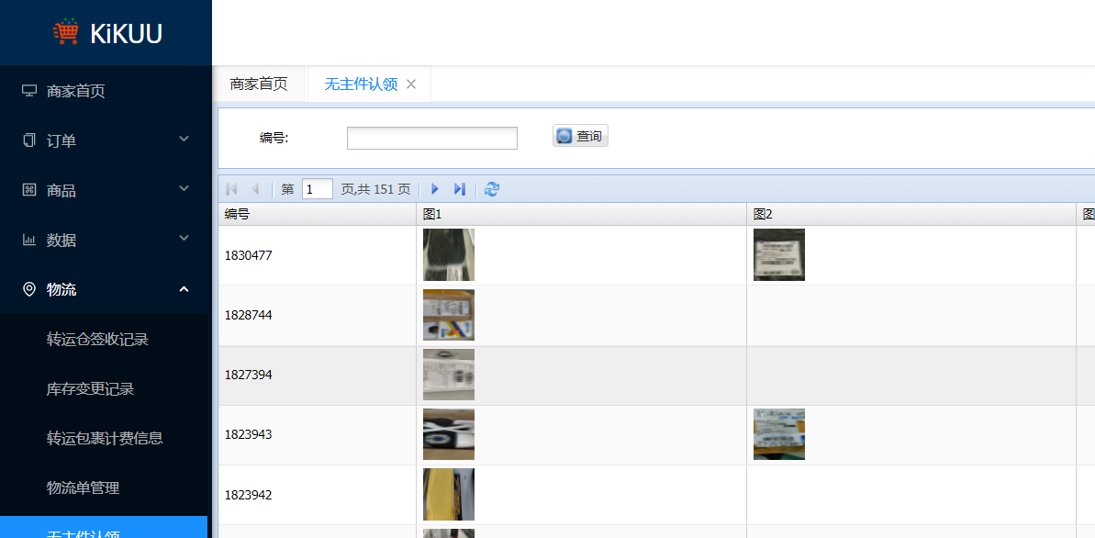The width and height of the screenshot is (1095, 538).
Task: Open 图1 thumbnail for 1827394
Action: [448, 375]
